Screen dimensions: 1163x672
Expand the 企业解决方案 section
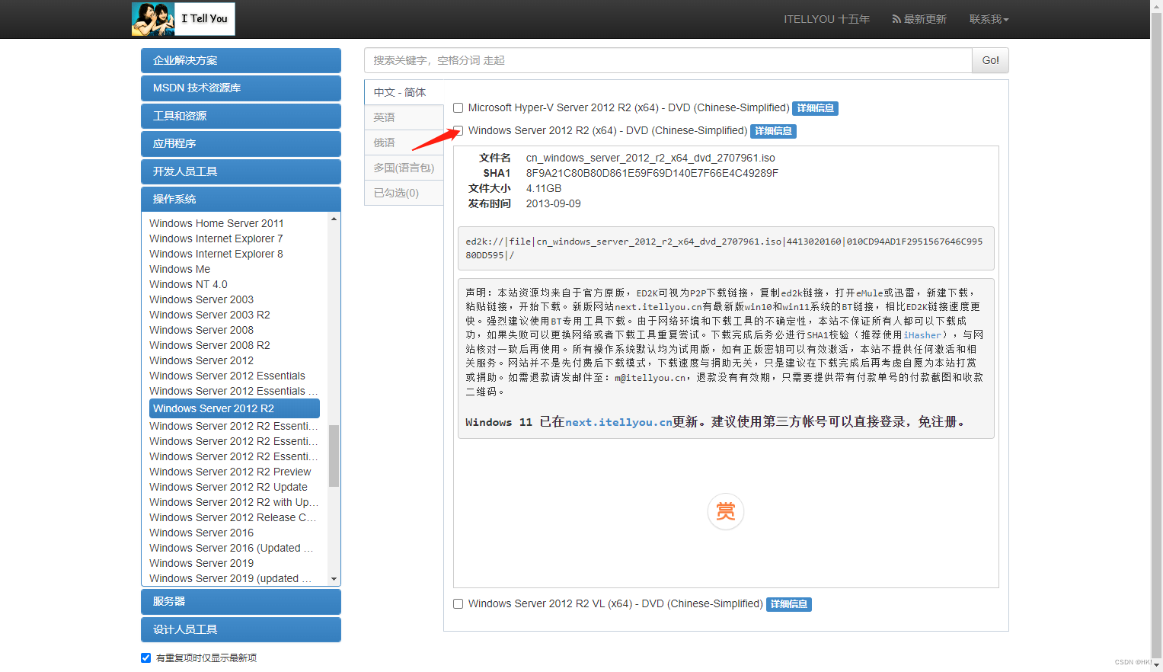point(241,60)
